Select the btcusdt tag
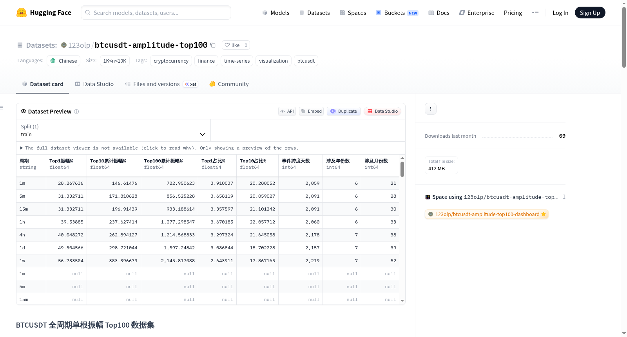Image resolution: width=627 pixels, height=337 pixels. (306, 61)
